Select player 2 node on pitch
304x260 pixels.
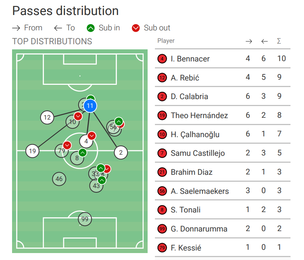121,152
